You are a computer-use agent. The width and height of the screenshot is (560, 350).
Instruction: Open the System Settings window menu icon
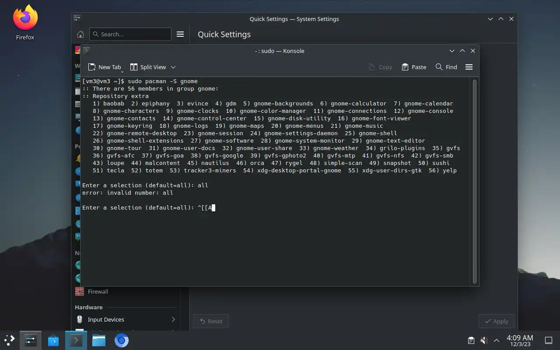click(77, 18)
